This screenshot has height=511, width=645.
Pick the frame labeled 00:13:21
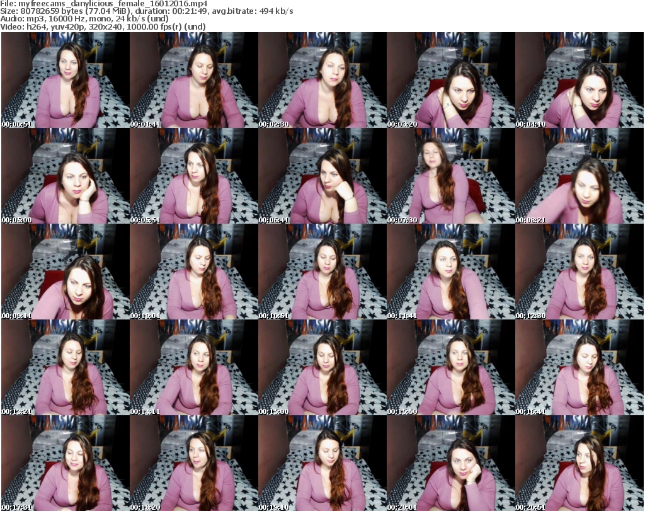pos(66,367)
